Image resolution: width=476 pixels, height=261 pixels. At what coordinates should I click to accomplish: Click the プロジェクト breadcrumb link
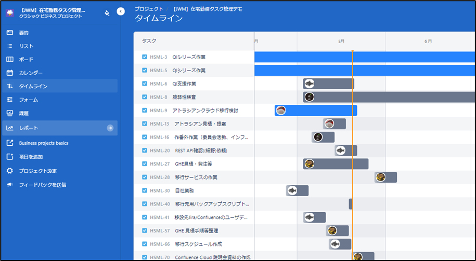tap(148, 9)
